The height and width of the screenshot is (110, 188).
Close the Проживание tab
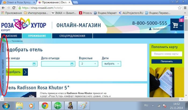click(69, 2)
